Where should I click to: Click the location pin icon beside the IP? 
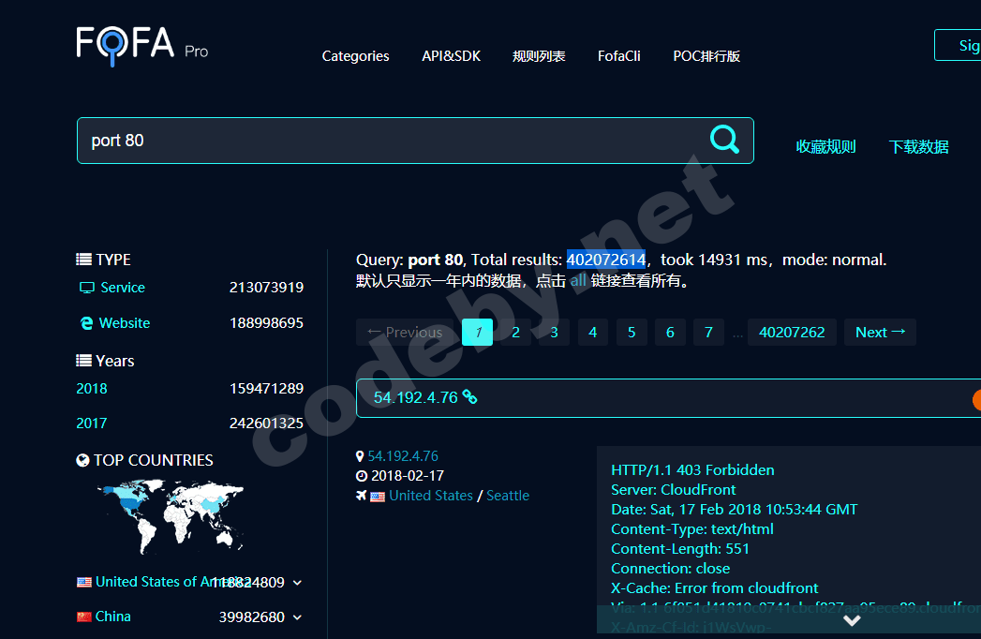[x=360, y=456]
